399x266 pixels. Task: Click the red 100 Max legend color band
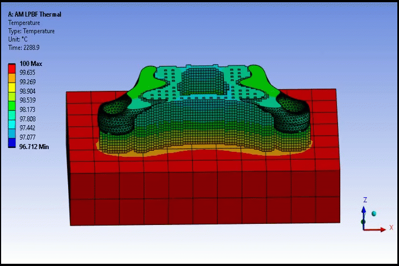pos(12,68)
